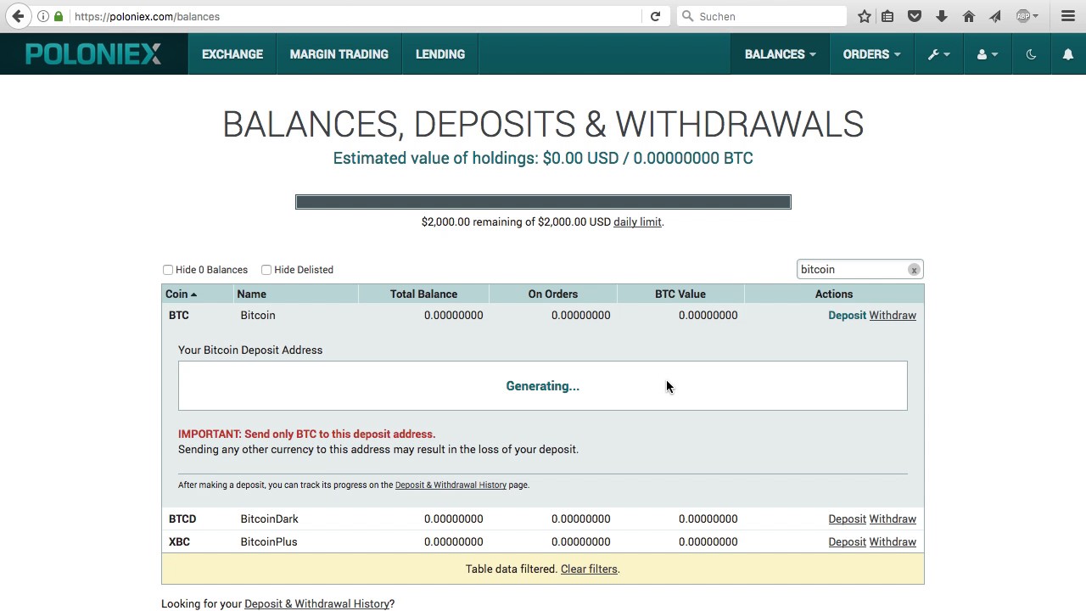The width and height of the screenshot is (1086, 611).
Task: Click the Poloniex logo
Action: coord(93,54)
